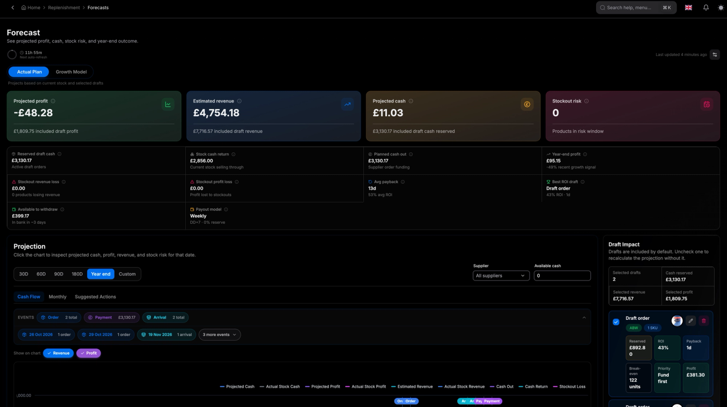This screenshot has height=407, width=727.
Task: Click the auto-refresh circular timer icon
Action: click(12, 54)
